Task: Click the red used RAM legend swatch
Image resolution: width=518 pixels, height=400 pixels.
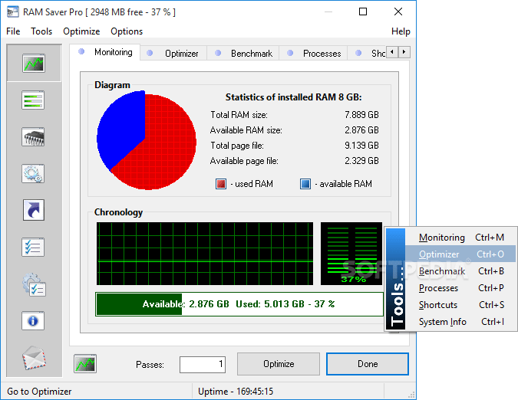Action: click(221, 184)
